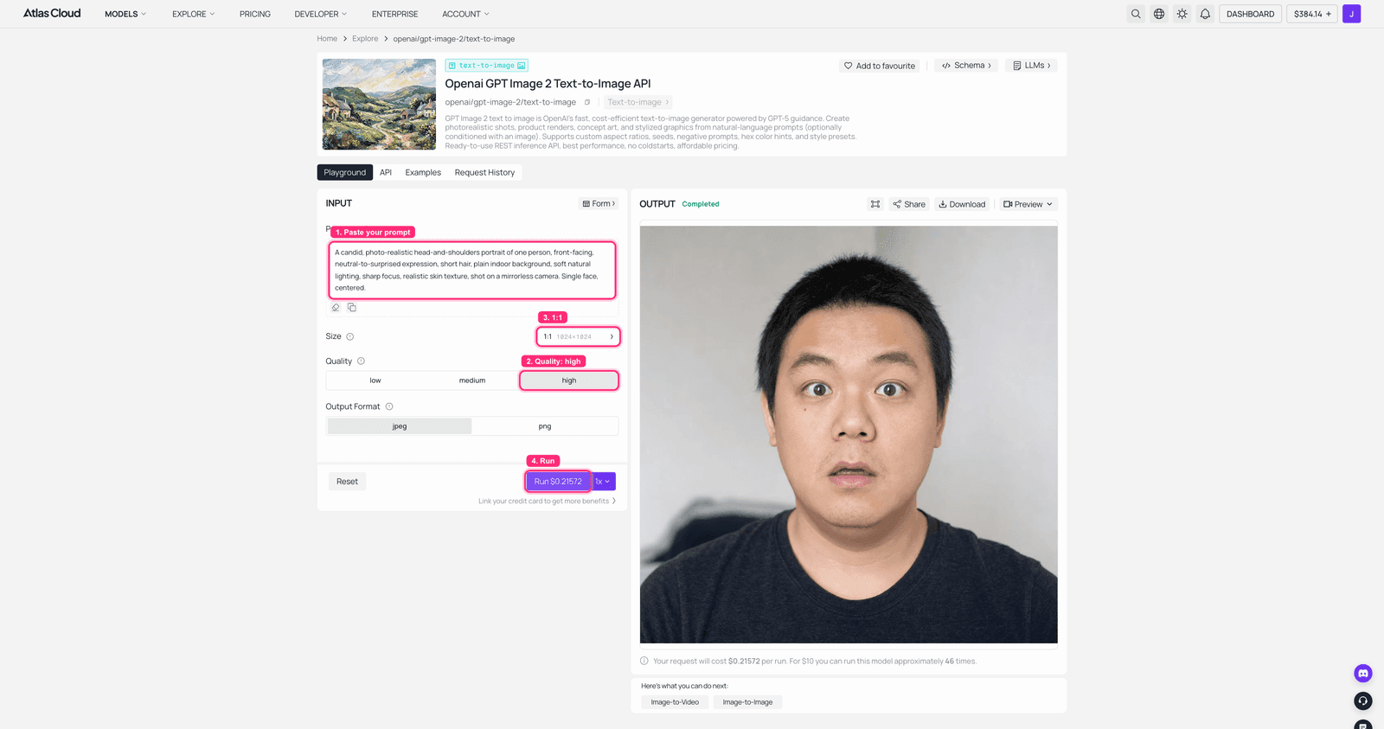Copy the model ID openai/gpt-image-2/text-to-image
Screen dimensions: 1384x729
(x=587, y=102)
